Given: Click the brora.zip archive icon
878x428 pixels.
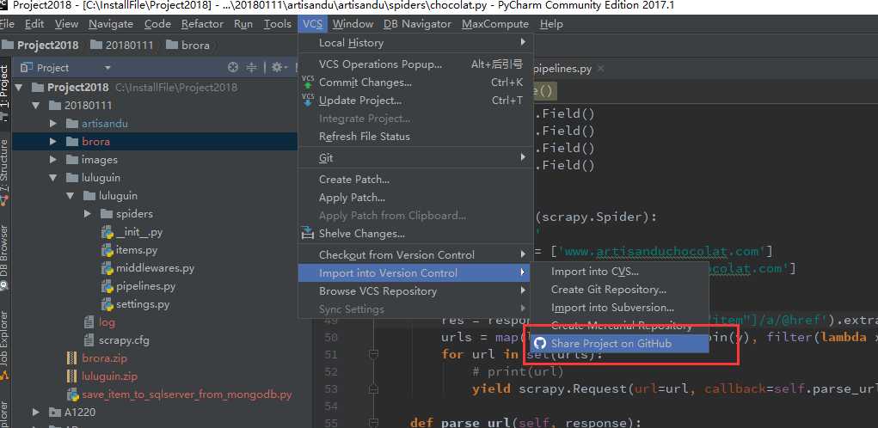Looking at the screenshot, I should pos(71,358).
